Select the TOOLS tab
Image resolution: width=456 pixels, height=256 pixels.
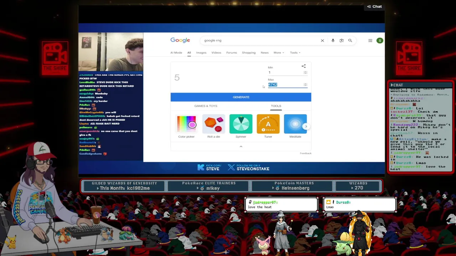276,106
